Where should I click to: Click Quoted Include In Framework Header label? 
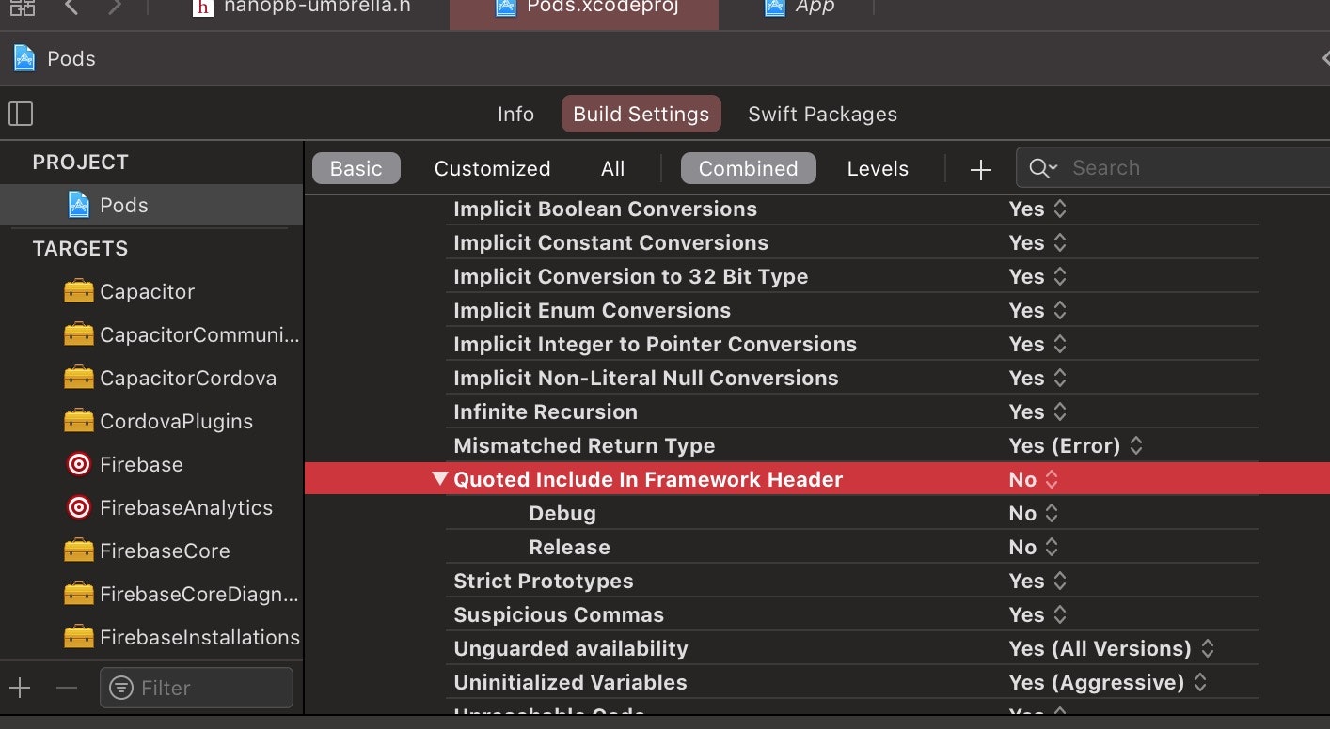(x=648, y=479)
